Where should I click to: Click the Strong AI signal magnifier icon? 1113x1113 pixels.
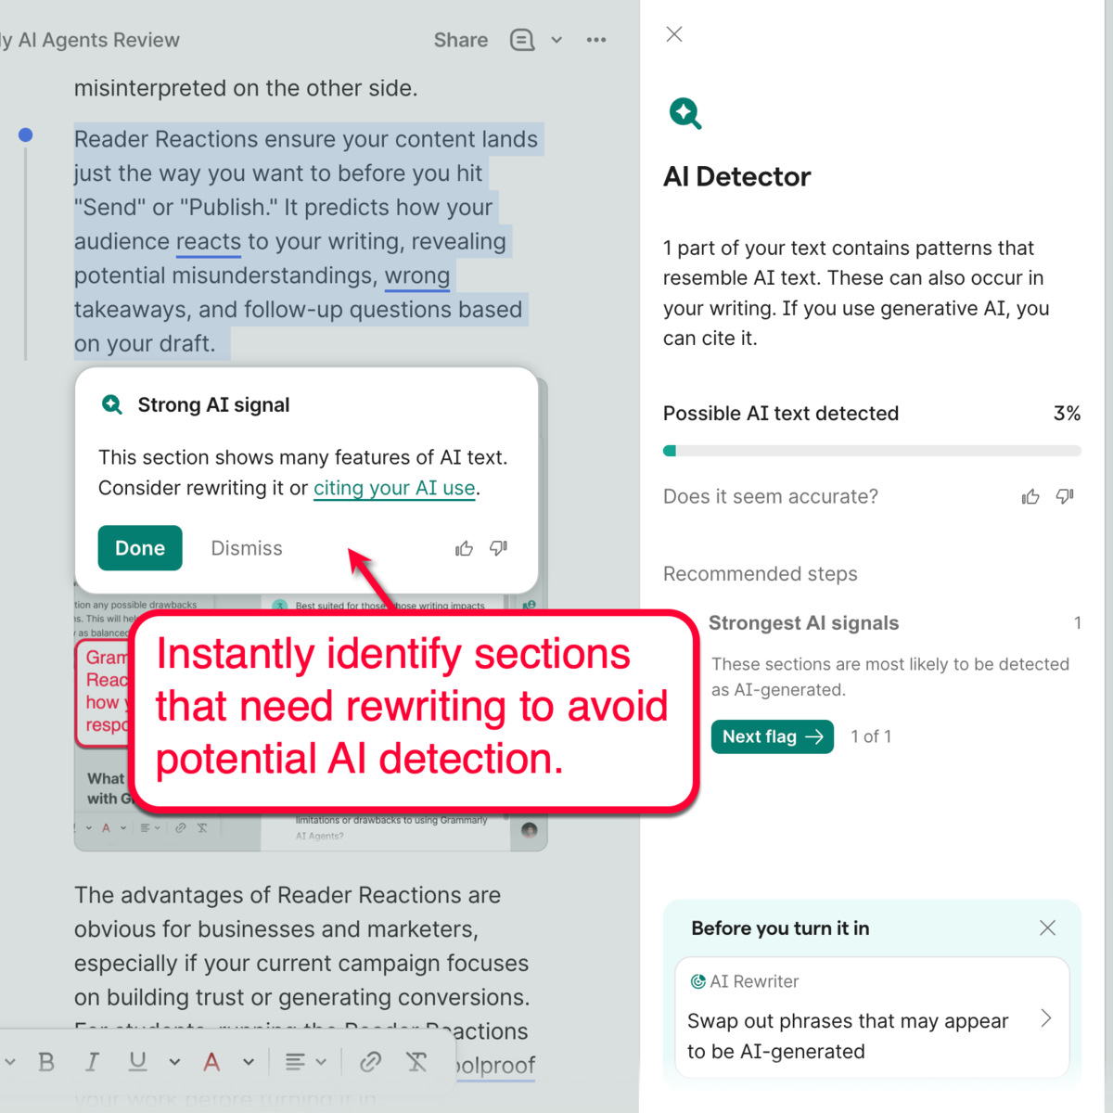(x=112, y=405)
